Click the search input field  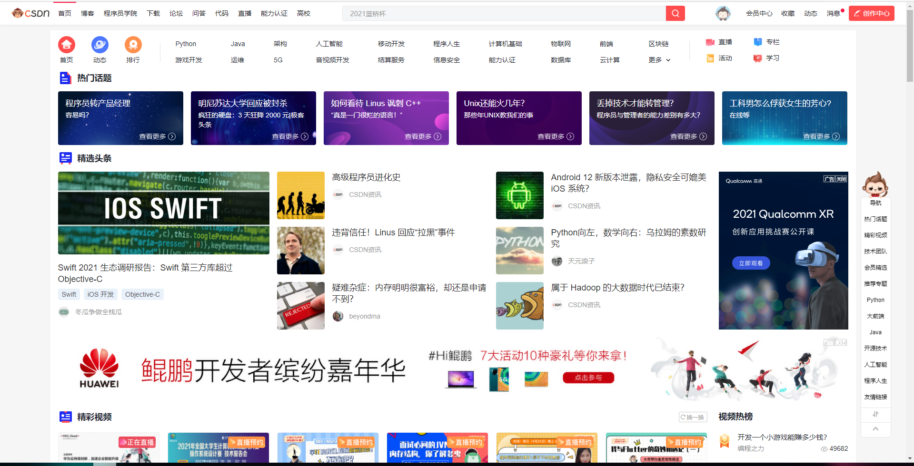504,13
